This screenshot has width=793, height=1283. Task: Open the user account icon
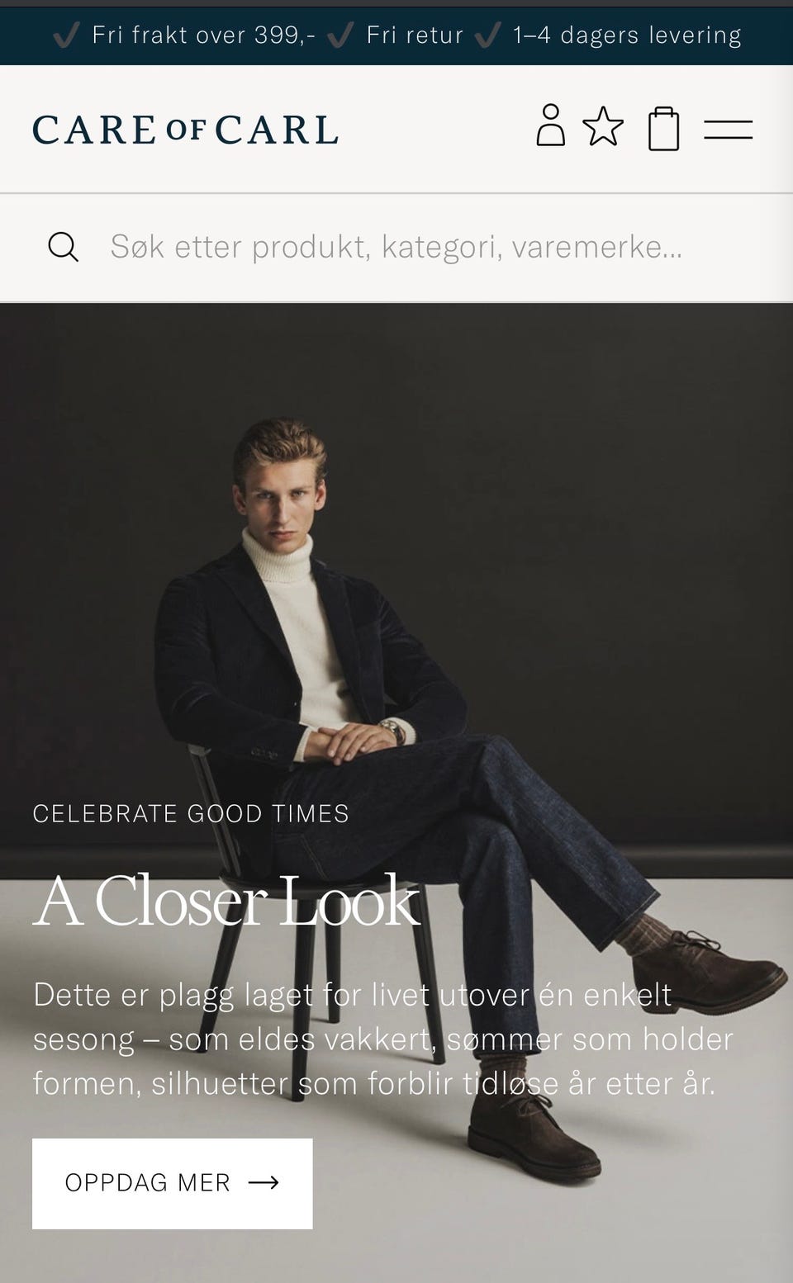pyautogui.click(x=551, y=125)
